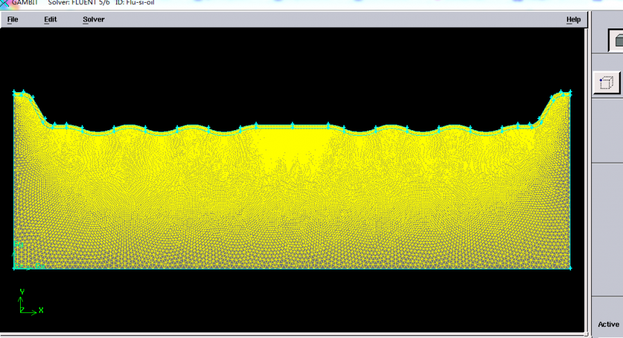This screenshot has height=338, width=623.
Task: Open the Solver menu
Action: click(x=93, y=19)
